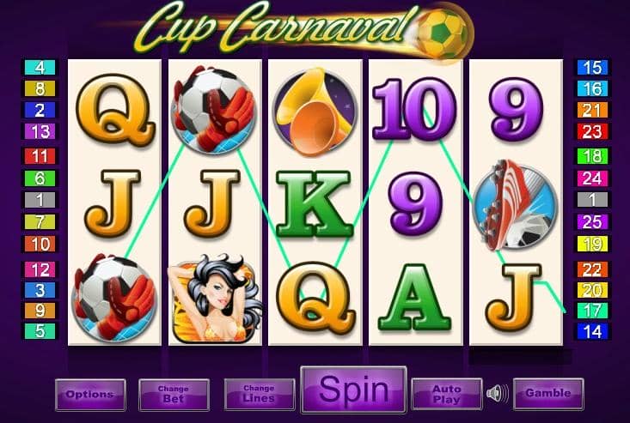This screenshot has height=423, width=630.
Task: Open the Options menu
Action: (x=90, y=395)
